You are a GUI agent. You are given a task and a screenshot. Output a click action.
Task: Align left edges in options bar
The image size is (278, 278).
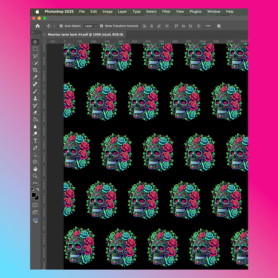coord(145,26)
